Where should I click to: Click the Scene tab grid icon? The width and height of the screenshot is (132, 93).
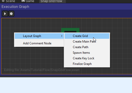click(x=3, y=1)
